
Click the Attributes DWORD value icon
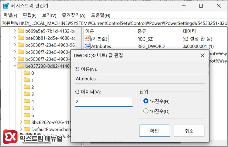coord(88,46)
